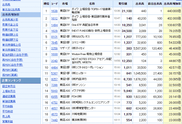
Task: Open 配当利回り(会社予想) ranking link
Action: coord(15,55)
